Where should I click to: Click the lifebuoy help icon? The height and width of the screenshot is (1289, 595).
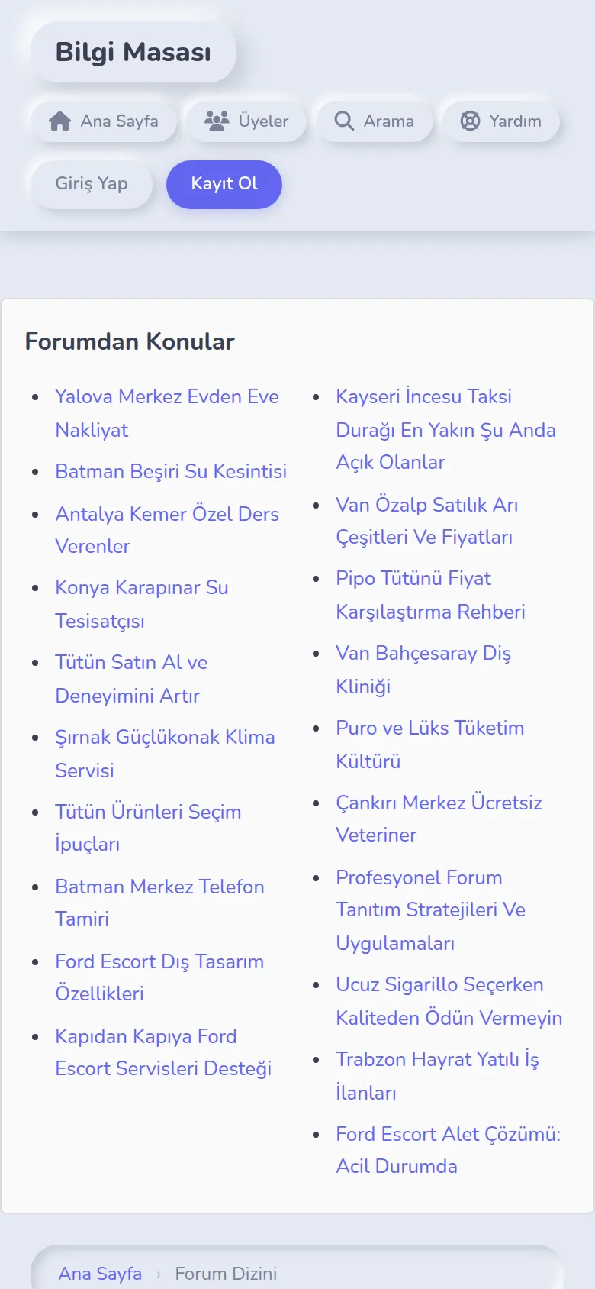(x=470, y=121)
